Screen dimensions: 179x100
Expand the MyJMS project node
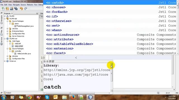[x=5, y=16]
